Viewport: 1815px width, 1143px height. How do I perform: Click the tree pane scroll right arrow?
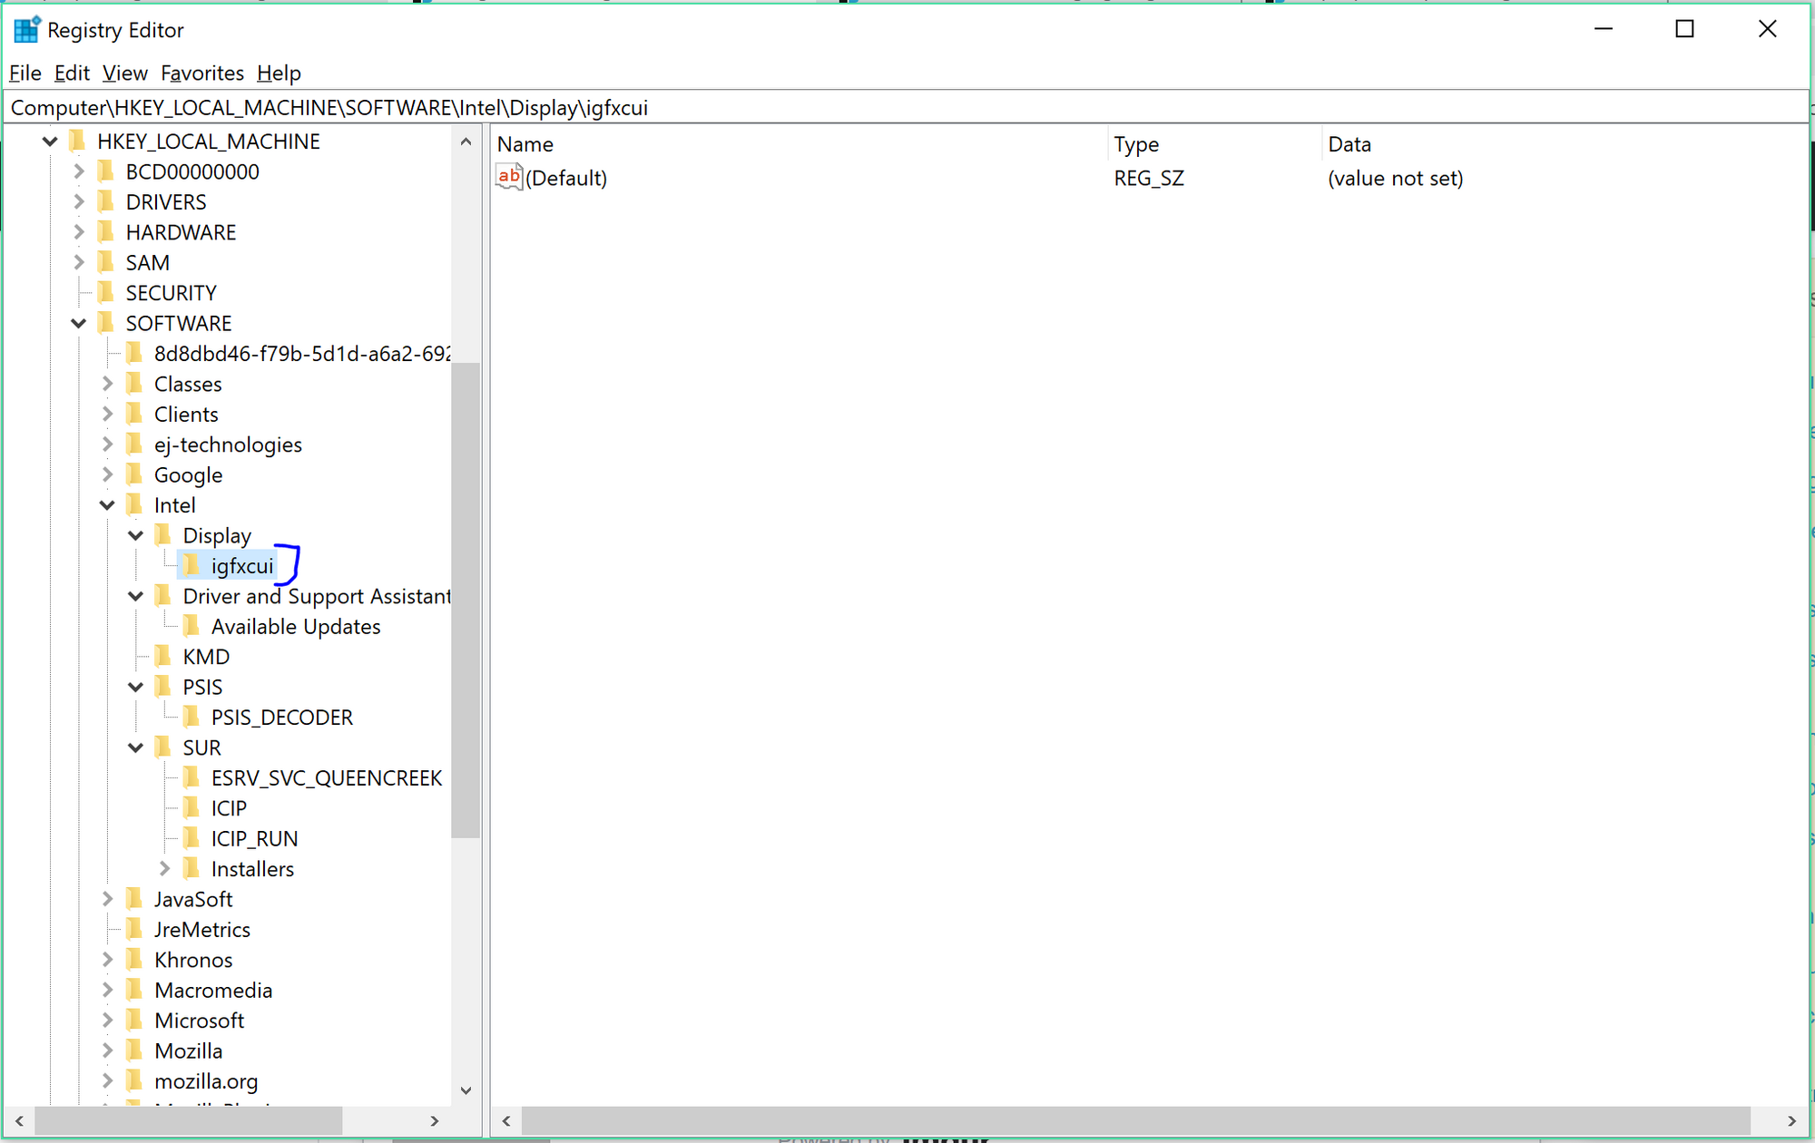pyautogui.click(x=434, y=1121)
